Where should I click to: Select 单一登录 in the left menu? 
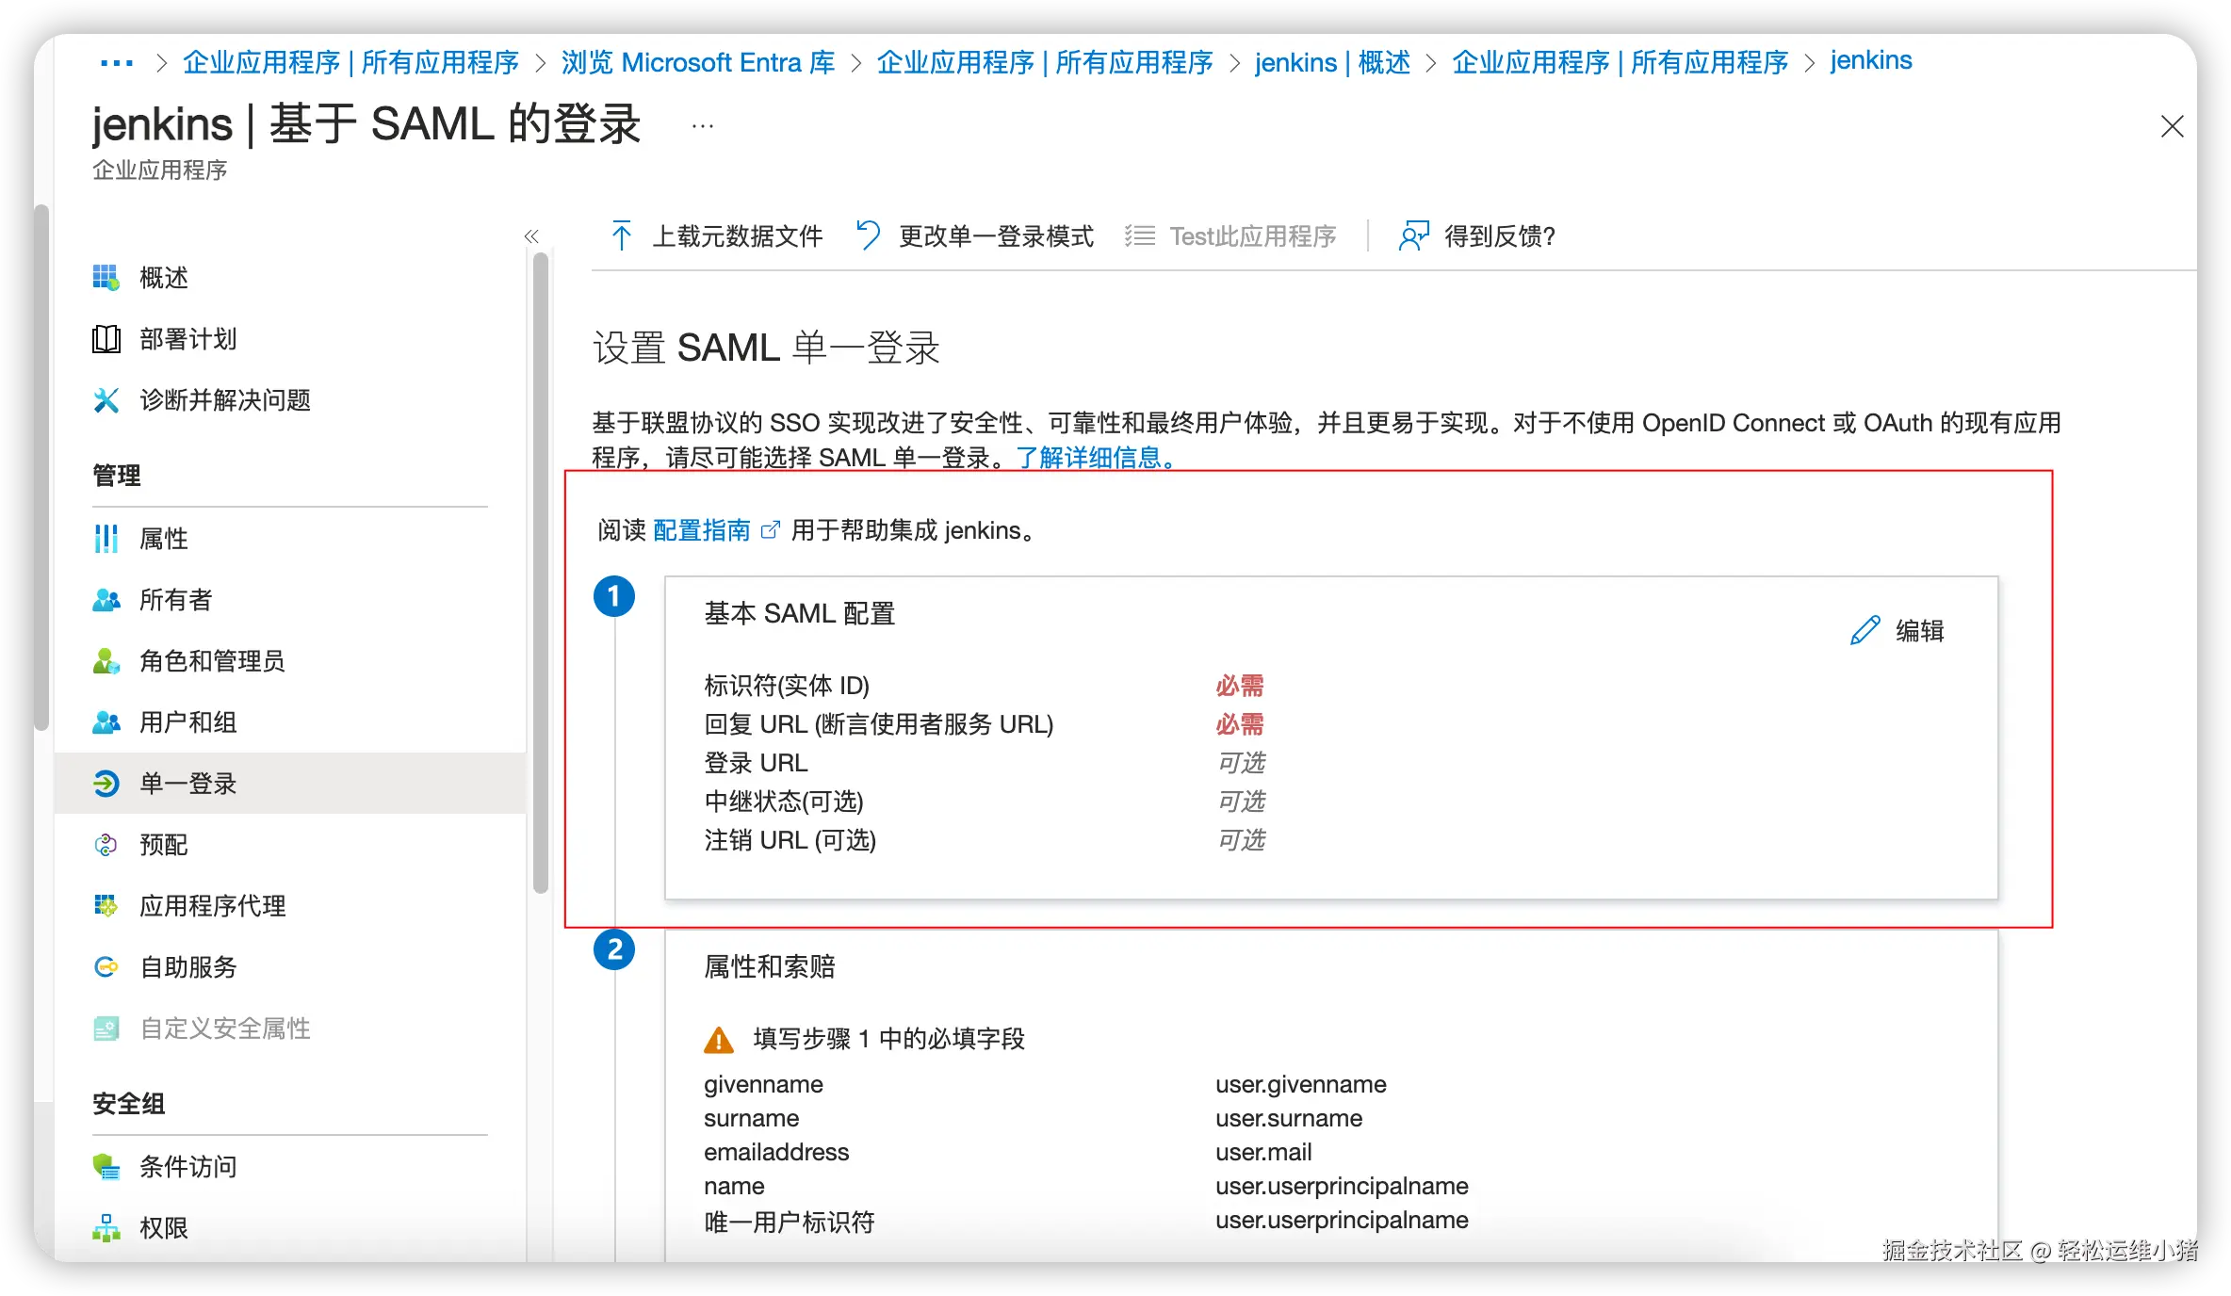(188, 784)
